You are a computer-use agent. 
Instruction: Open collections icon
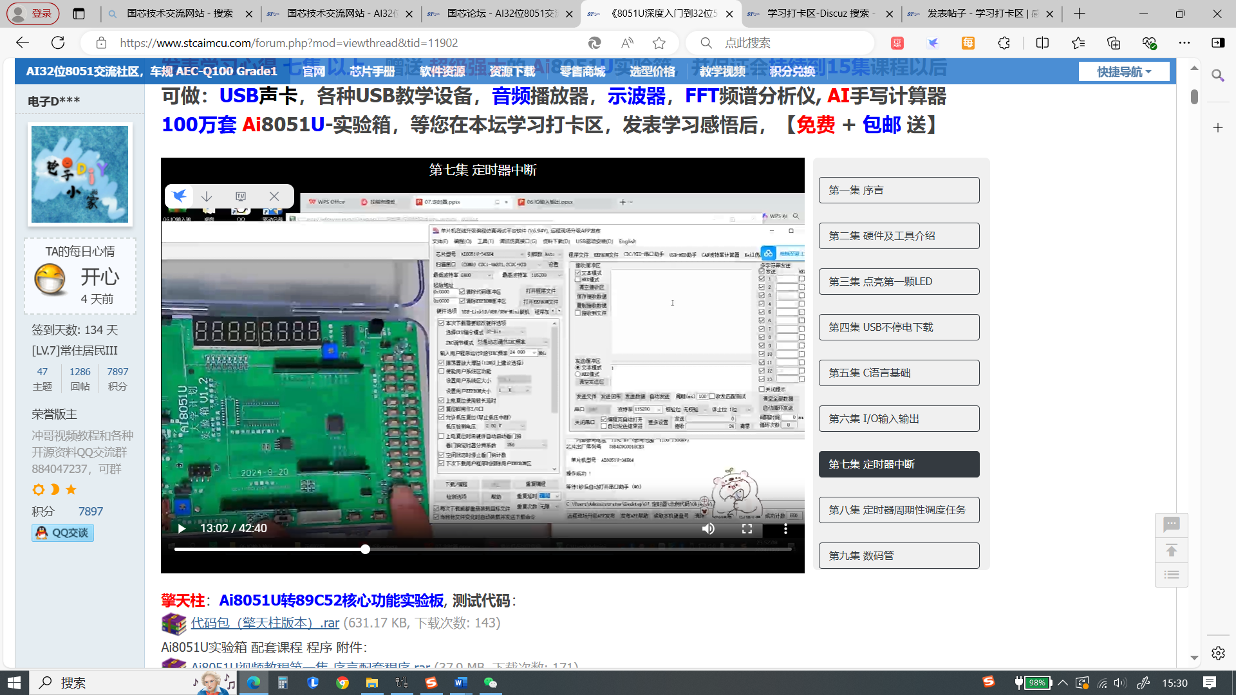(1114, 43)
